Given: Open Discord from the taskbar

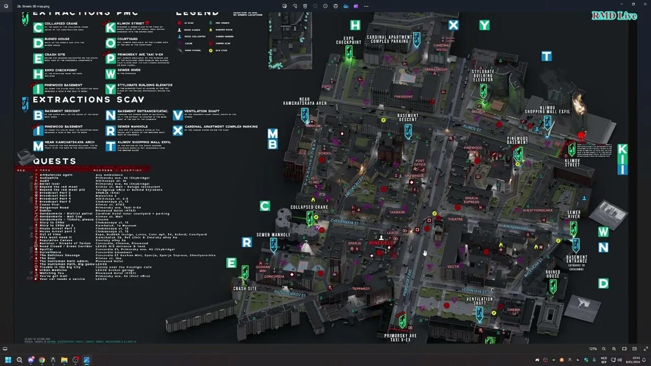Looking at the screenshot, I should (31, 360).
